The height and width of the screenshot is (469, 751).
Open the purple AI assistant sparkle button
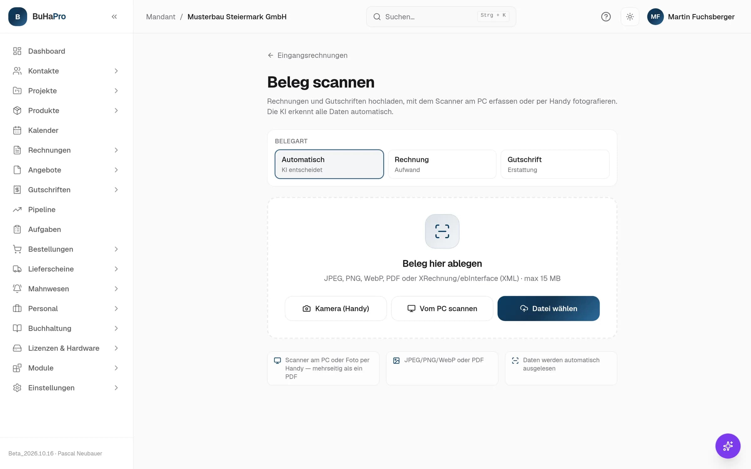click(728, 446)
